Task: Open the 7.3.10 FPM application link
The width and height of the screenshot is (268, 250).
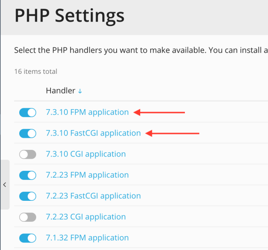Action: tap(87, 112)
